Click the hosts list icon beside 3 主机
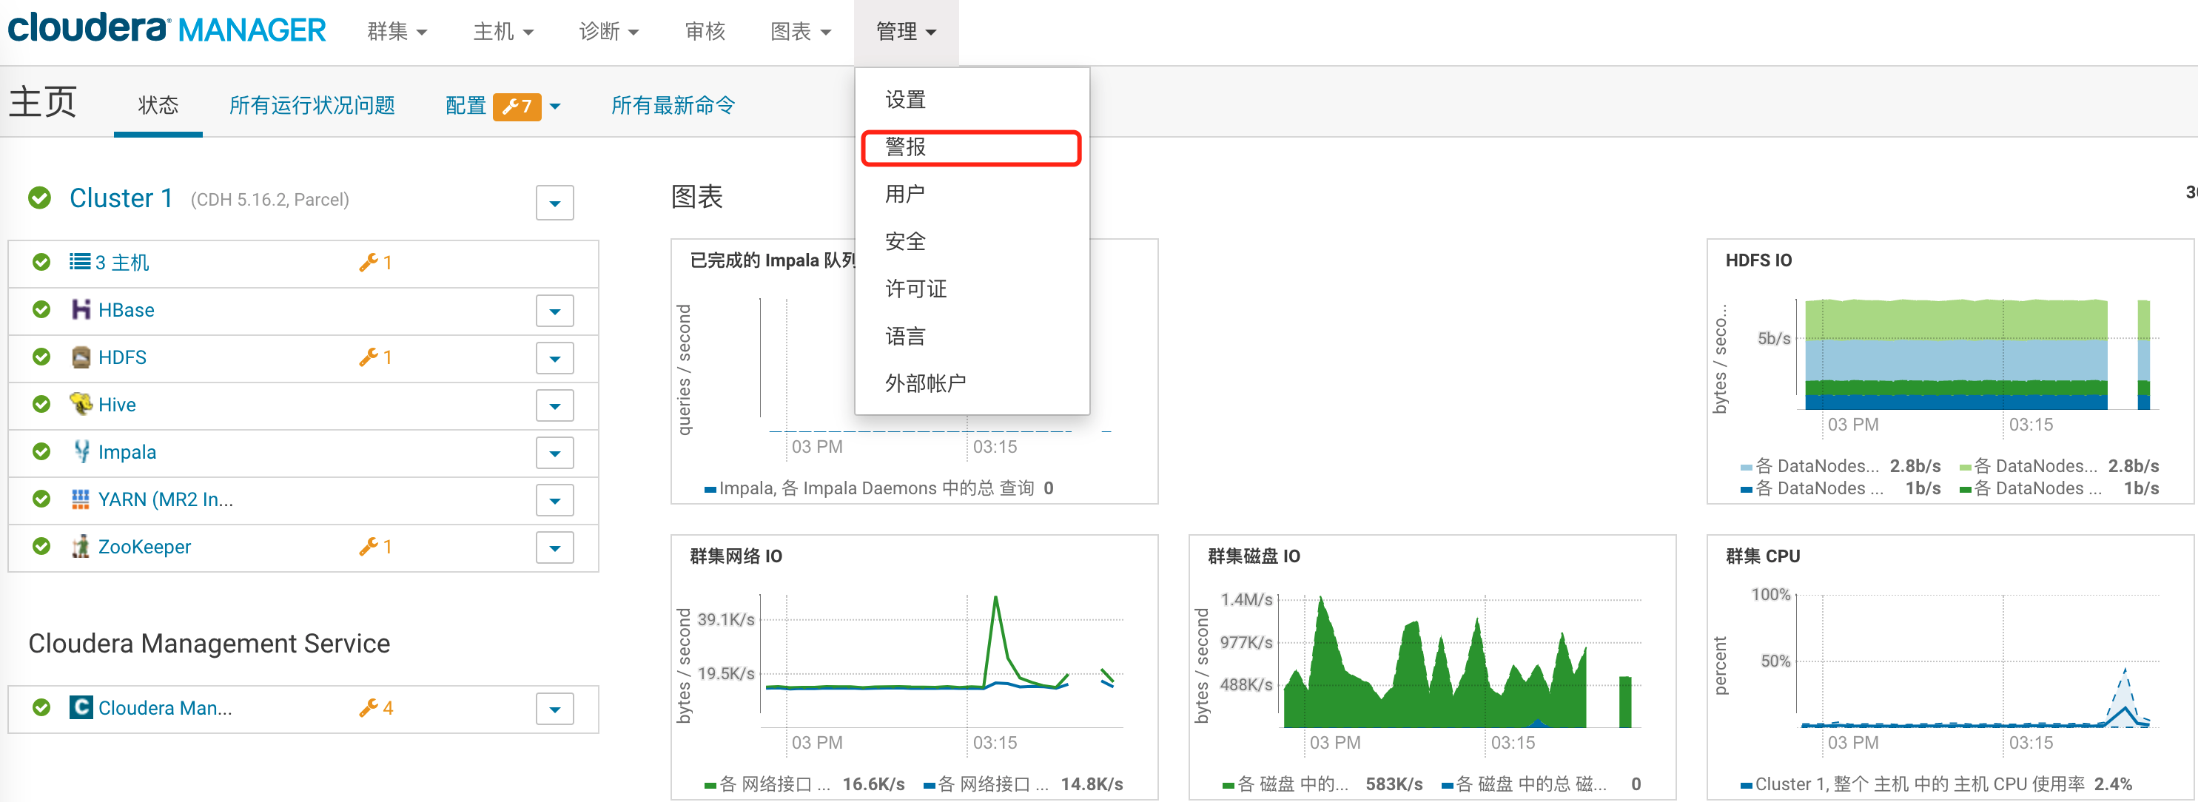This screenshot has width=2198, height=802. tap(80, 262)
